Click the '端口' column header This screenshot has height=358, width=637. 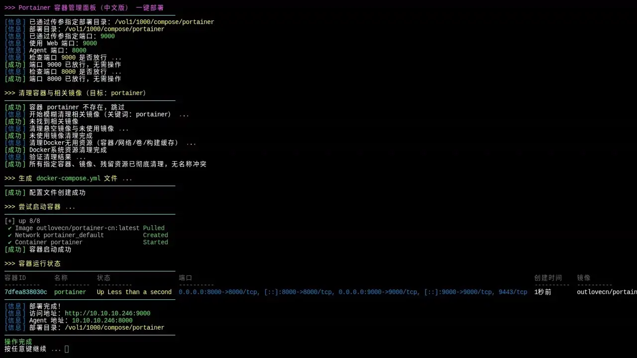tap(186, 278)
